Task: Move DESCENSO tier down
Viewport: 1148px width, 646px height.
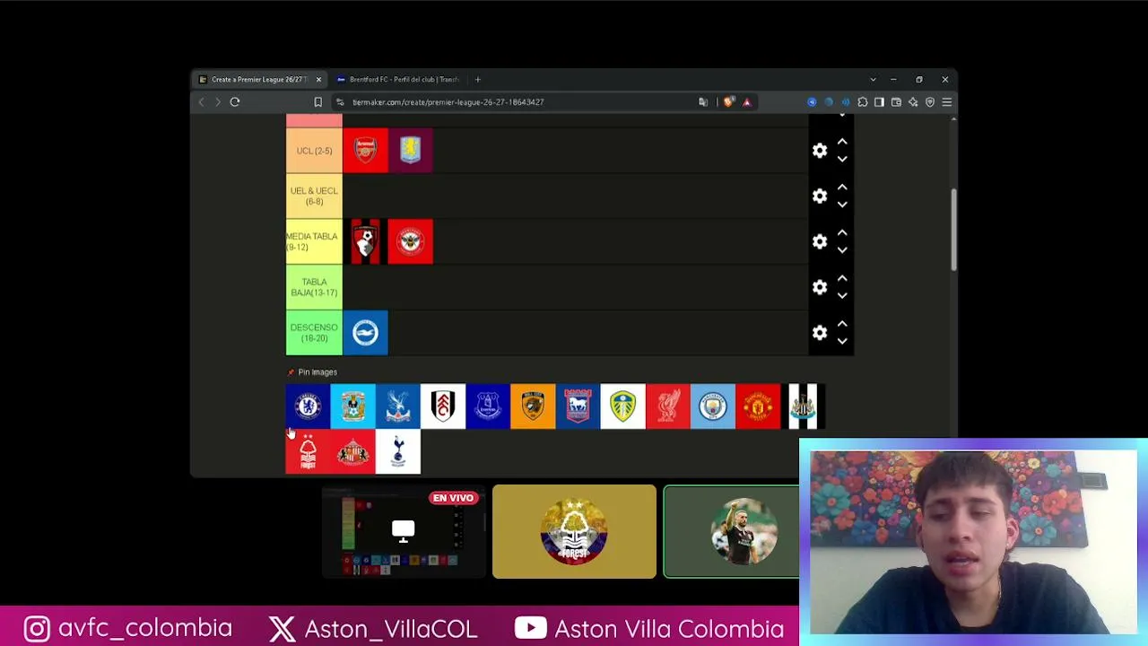Action: tap(842, 341)
